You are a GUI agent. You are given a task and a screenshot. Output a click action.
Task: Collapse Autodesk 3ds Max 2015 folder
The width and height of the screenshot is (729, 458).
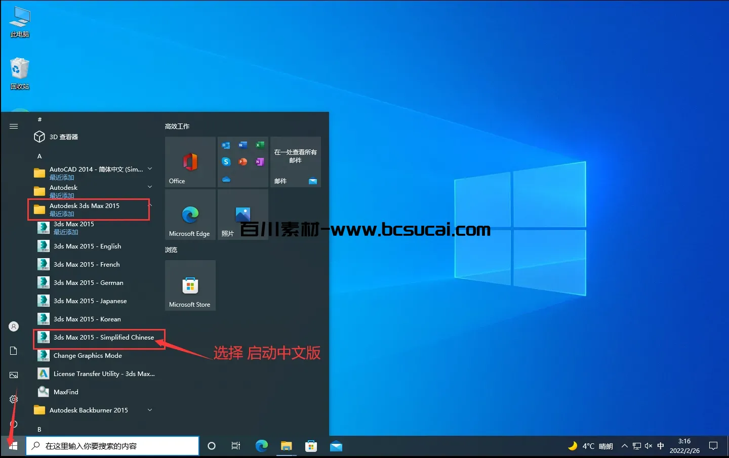[x=89, y=210]
